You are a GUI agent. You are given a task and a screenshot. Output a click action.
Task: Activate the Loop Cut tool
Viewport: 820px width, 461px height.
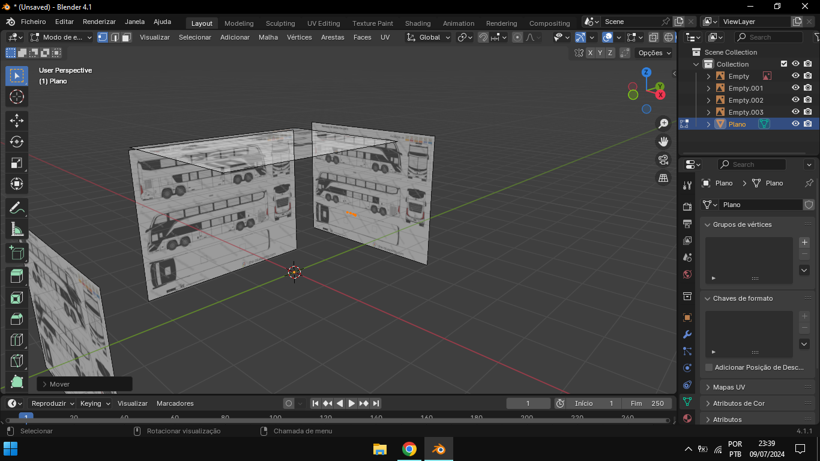[17, 340]
